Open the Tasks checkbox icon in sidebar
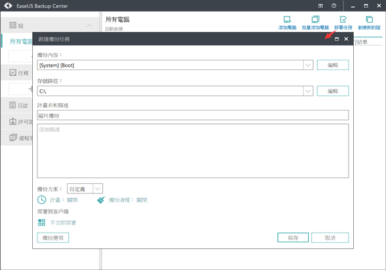This screenshot has width=386, height=270. (13, 73)
